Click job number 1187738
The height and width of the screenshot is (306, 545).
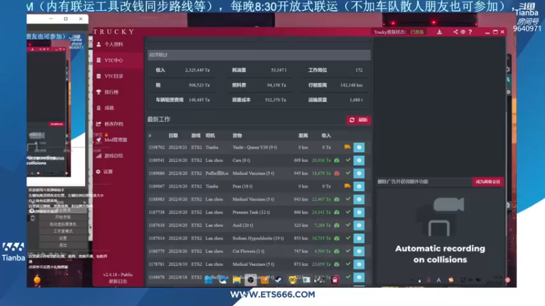point(157,212)
